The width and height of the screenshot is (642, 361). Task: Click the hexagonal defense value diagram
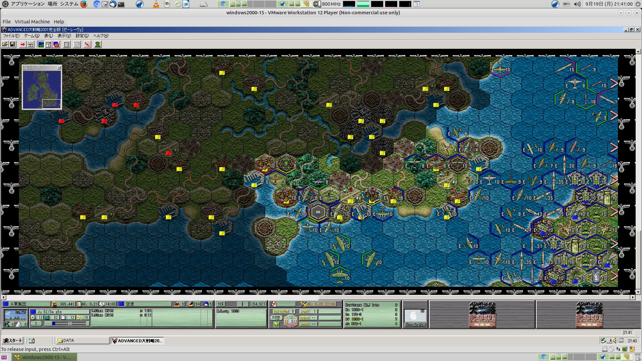click(x=291, y=321)
